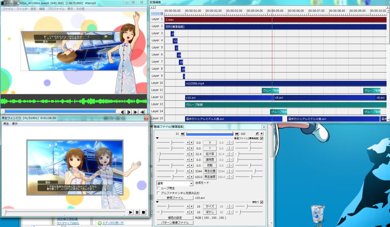Screen dimensions: 390x227
Task: Open 表示 menu in playback window
Action: (15, 124)
